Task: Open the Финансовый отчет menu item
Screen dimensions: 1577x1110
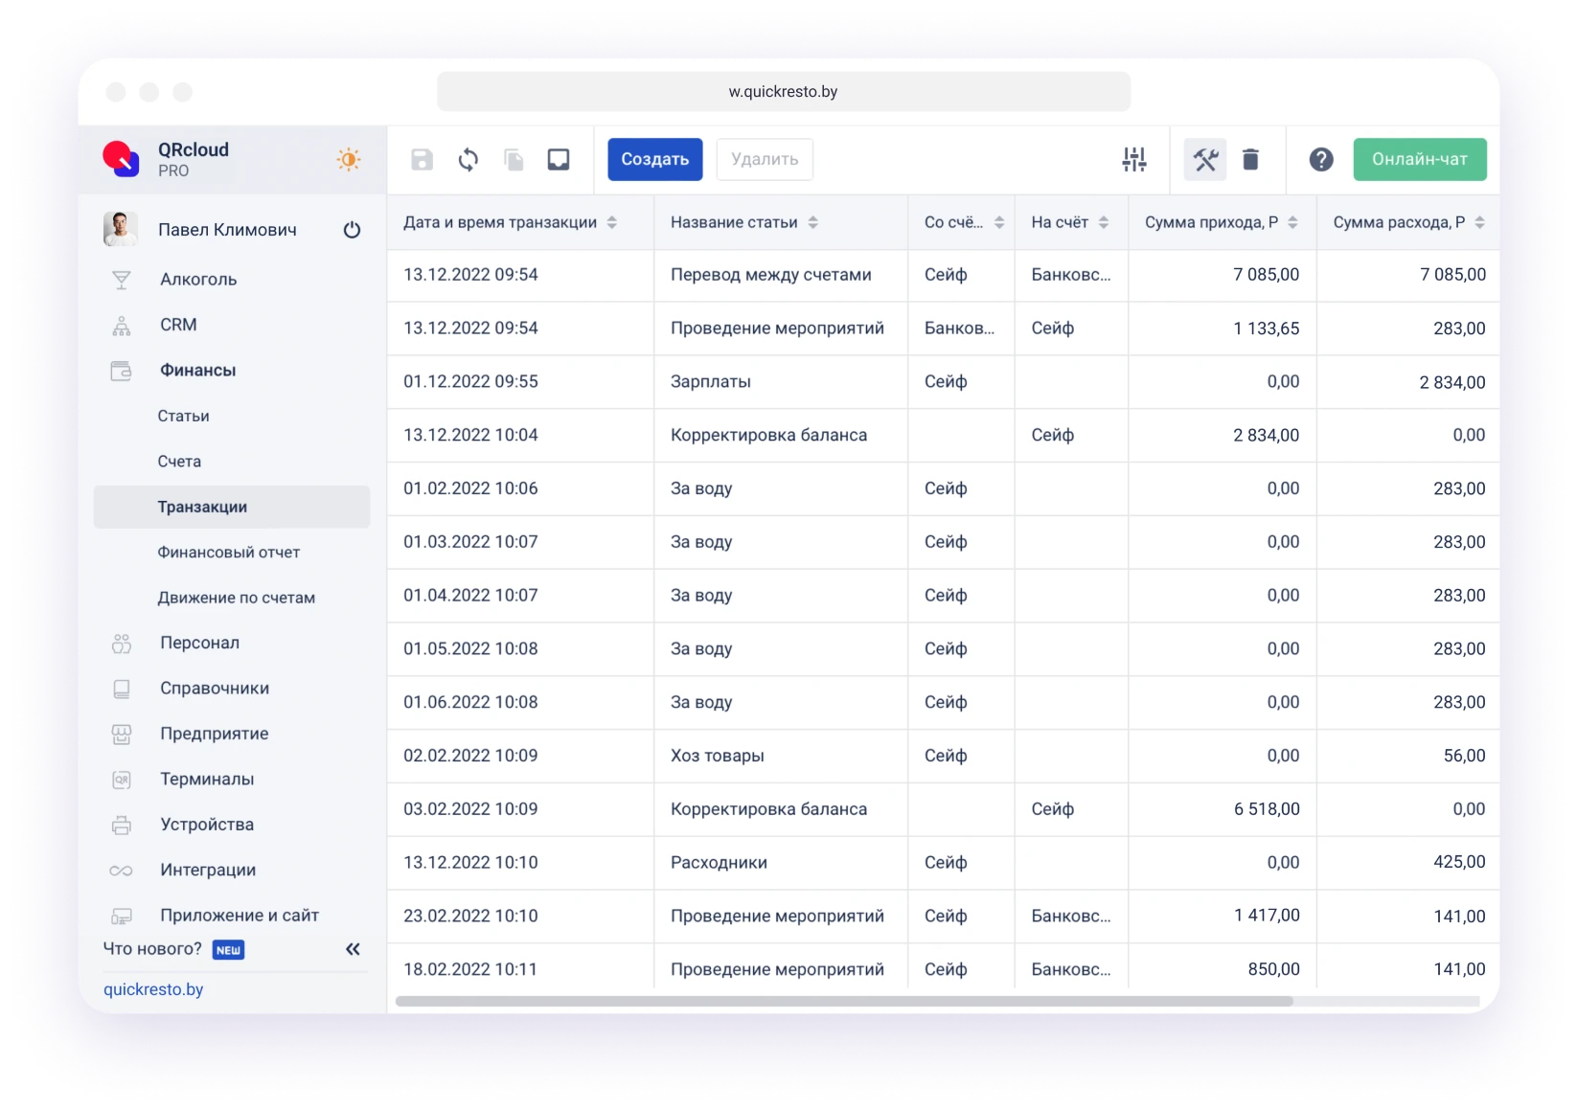Action: [x=229, y=553]
